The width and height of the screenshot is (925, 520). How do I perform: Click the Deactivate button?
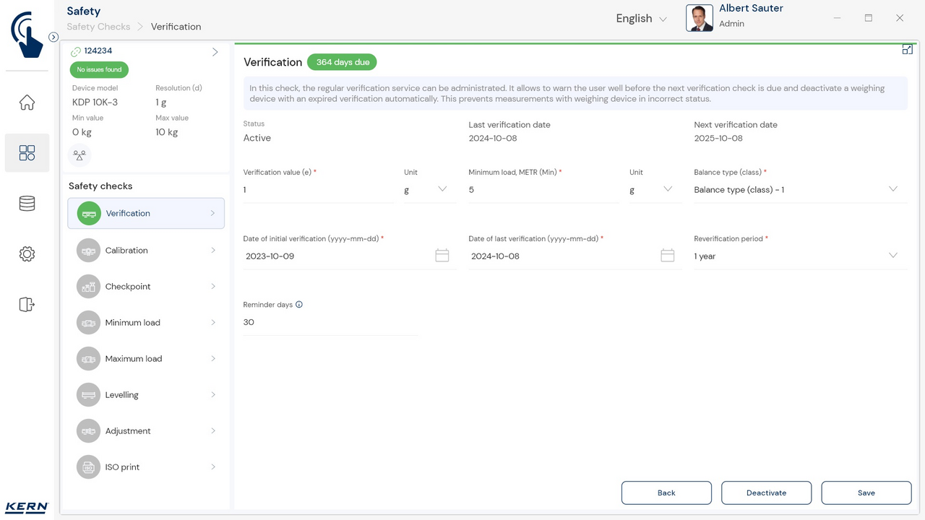point(766,493)
